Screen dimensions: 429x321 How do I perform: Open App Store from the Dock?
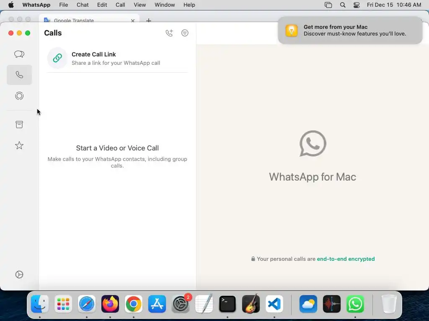pos(157,304)
